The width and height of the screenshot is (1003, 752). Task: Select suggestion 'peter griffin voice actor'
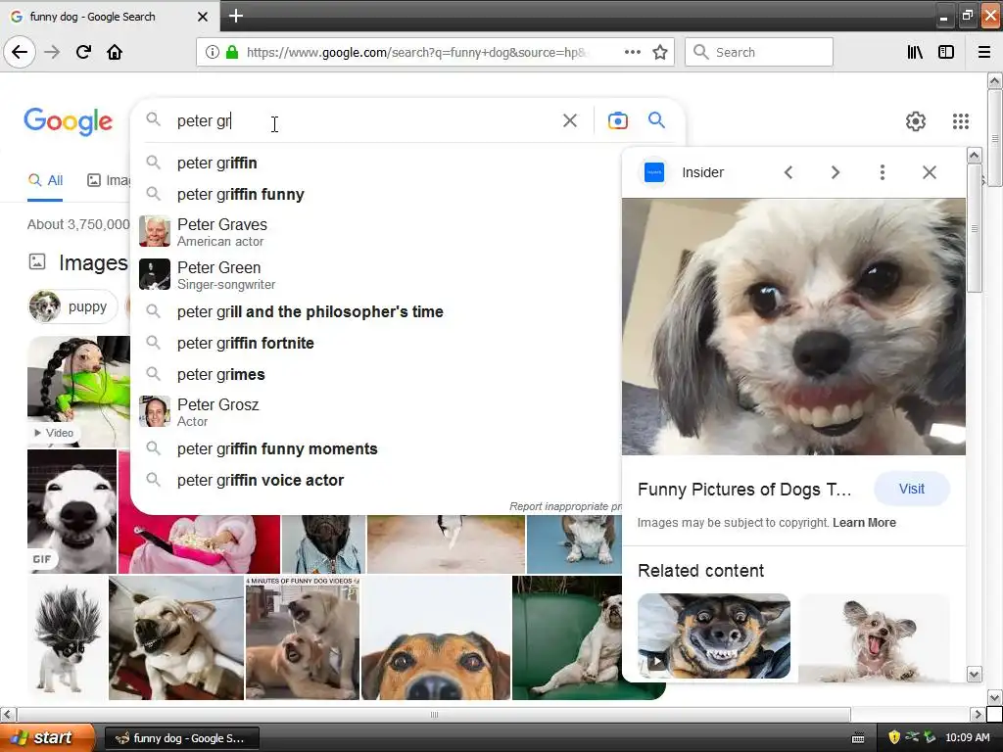tap(377, 480)
